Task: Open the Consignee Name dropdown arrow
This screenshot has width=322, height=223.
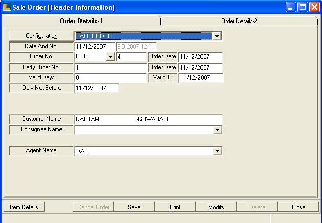Action: click(217, 130)
